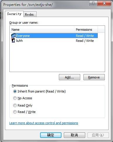Select the No Access radio button
The width and height of the screenshot is (113, 142).
[x=15, y=98]
